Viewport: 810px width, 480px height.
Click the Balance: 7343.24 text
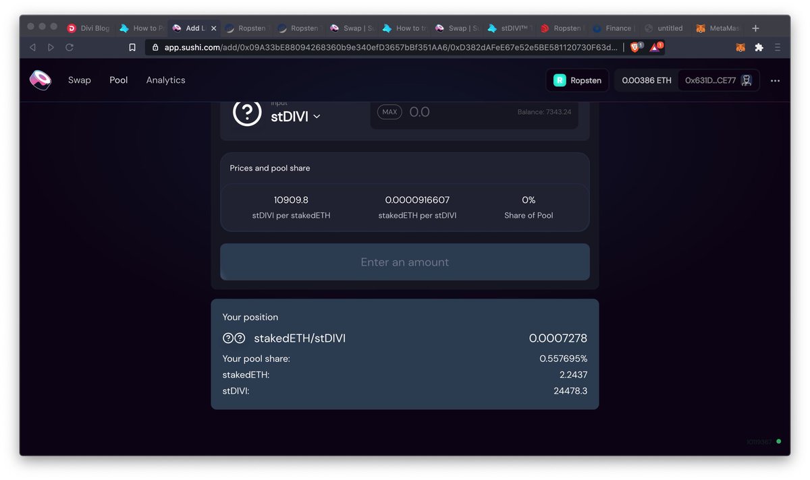pos(544,112)
